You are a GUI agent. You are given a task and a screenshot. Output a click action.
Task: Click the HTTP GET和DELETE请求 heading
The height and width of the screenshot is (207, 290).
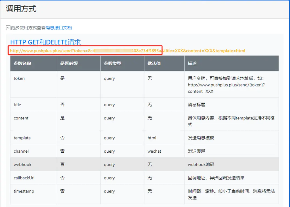(45, 42)
